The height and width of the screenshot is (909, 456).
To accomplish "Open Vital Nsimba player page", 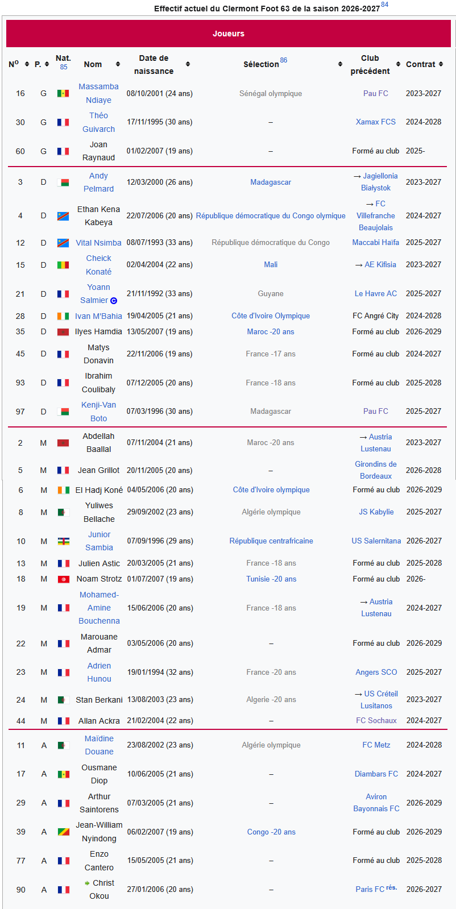I will 98,243.
